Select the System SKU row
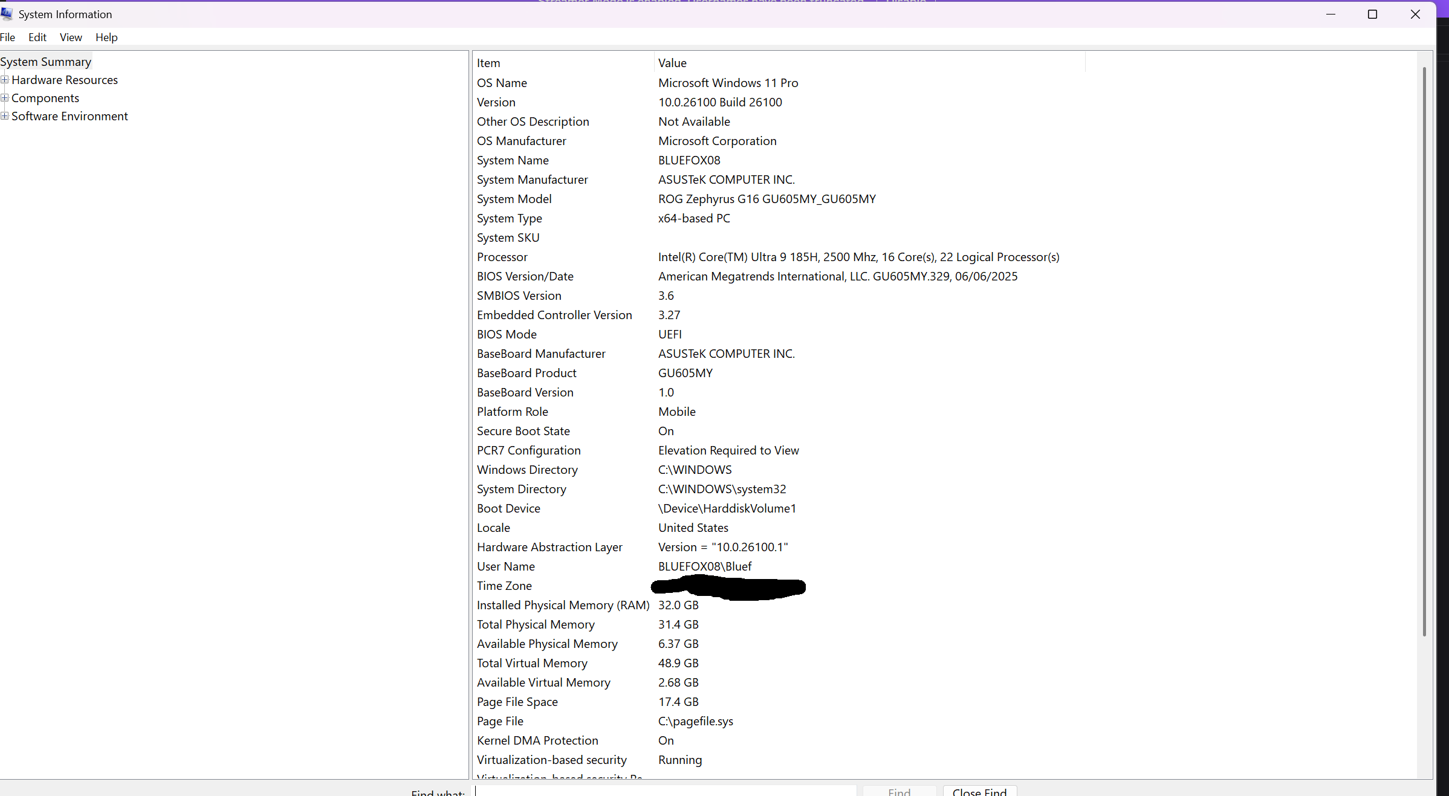Image resolution: width=1449 pixels, height=796 pixels. tap(780, 238)
